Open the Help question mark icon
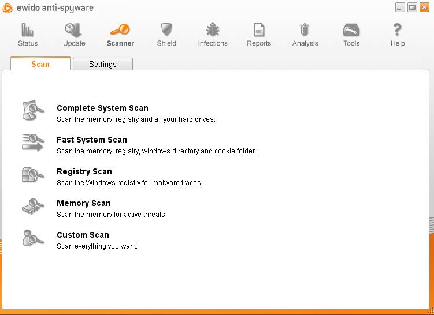Screen dimensions: 434x315 tap(398, 29)
